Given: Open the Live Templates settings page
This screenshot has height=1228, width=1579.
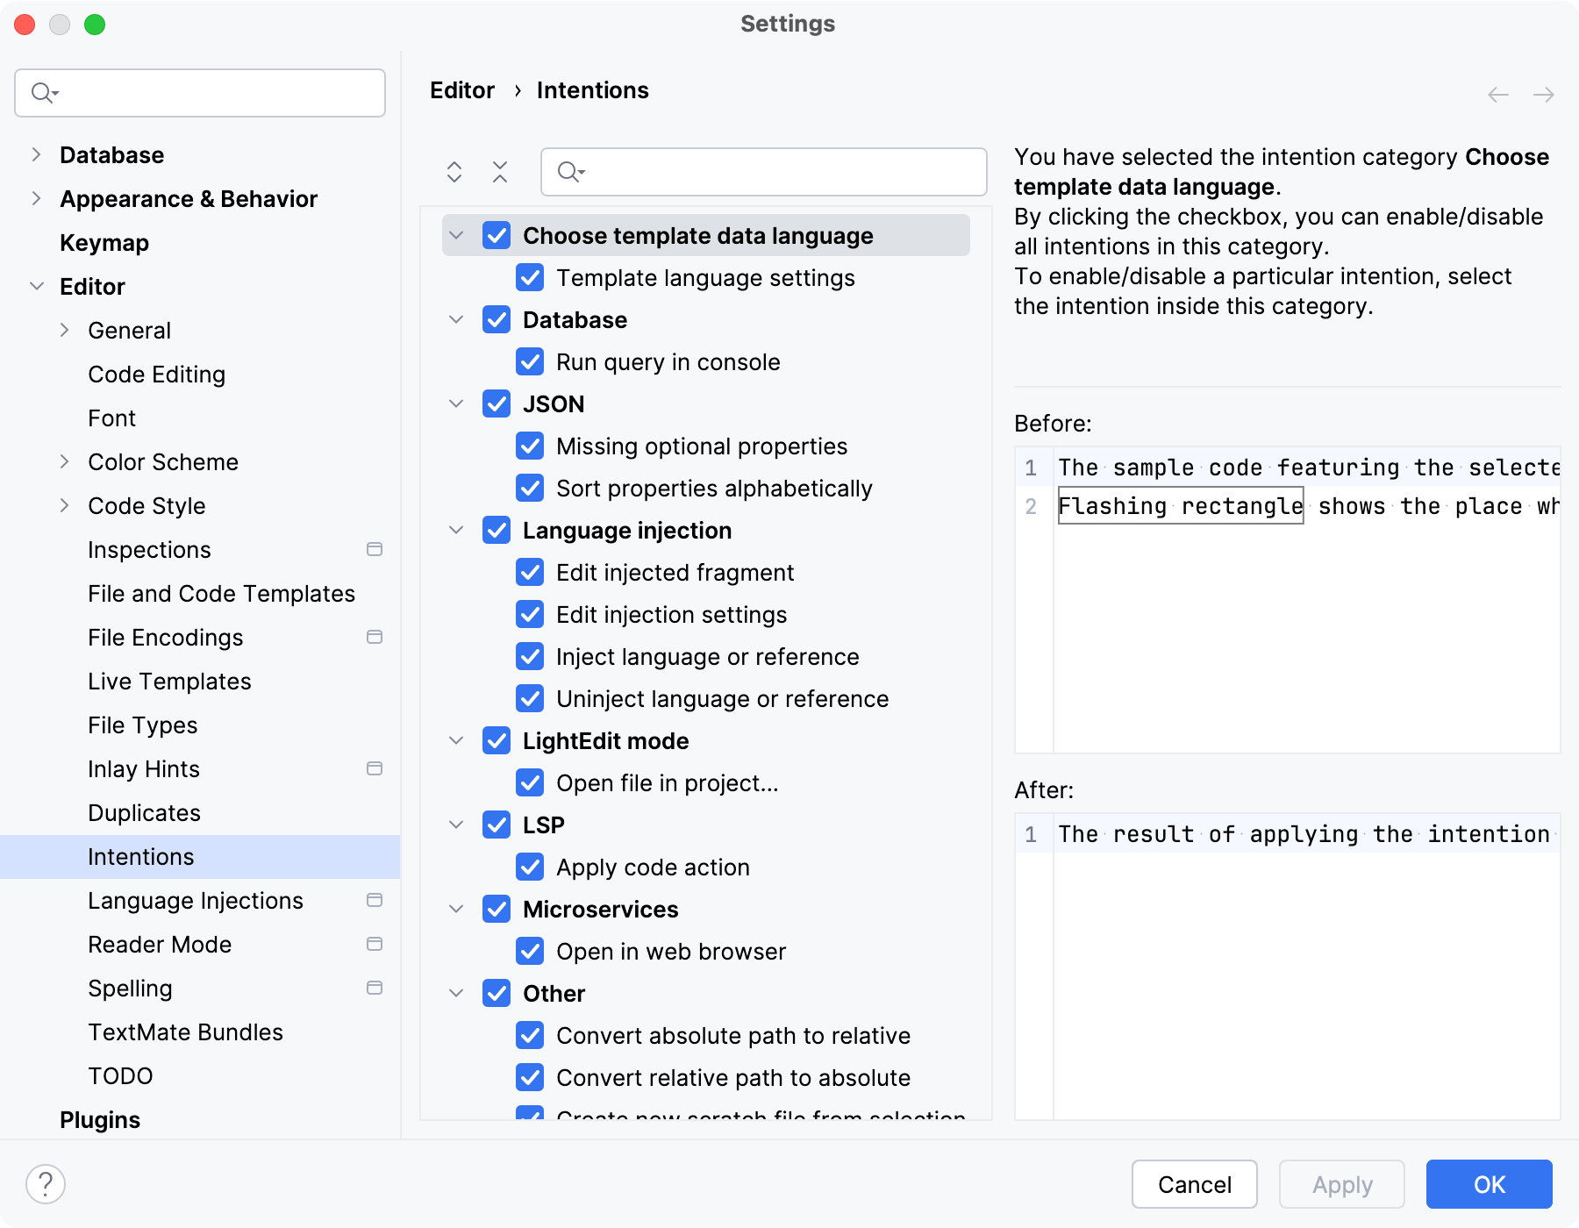Looking at the screenshot, I should 169,682.
